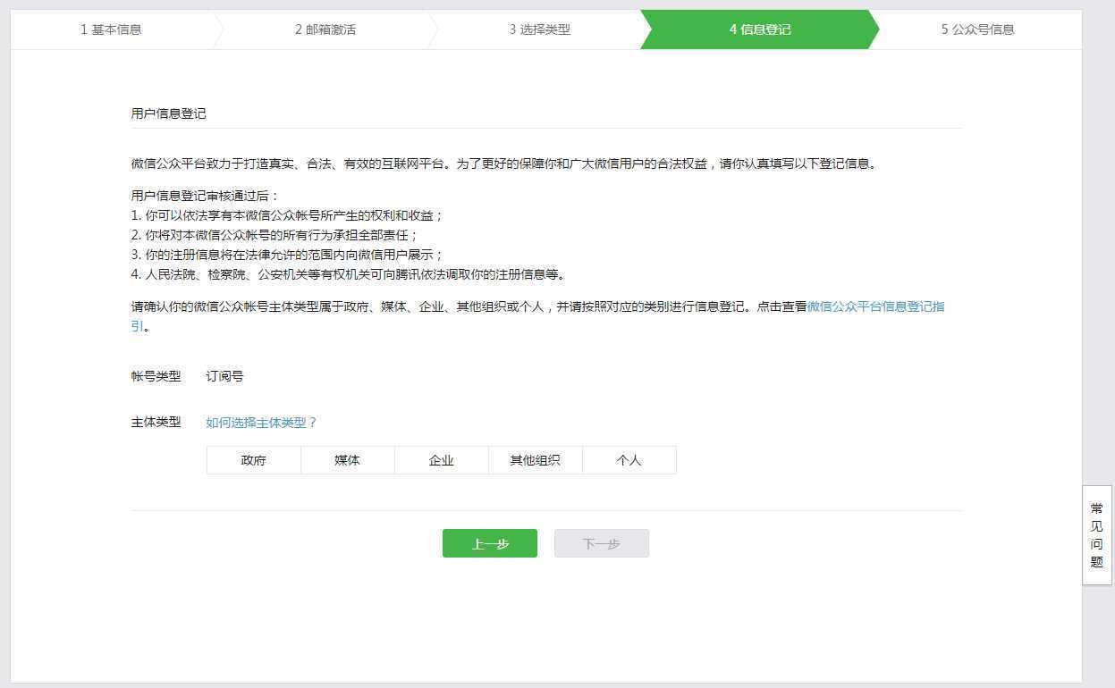Jump to the 5 公众号信息 step
The height and width of the screenshot is (688, 1115).
[x=976, y=29]
